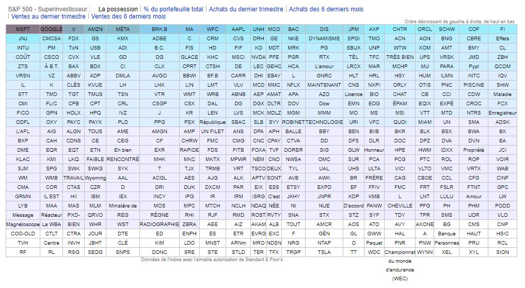Open the ADBE ticker
525x288 pixels.
(x=160, y=39)
